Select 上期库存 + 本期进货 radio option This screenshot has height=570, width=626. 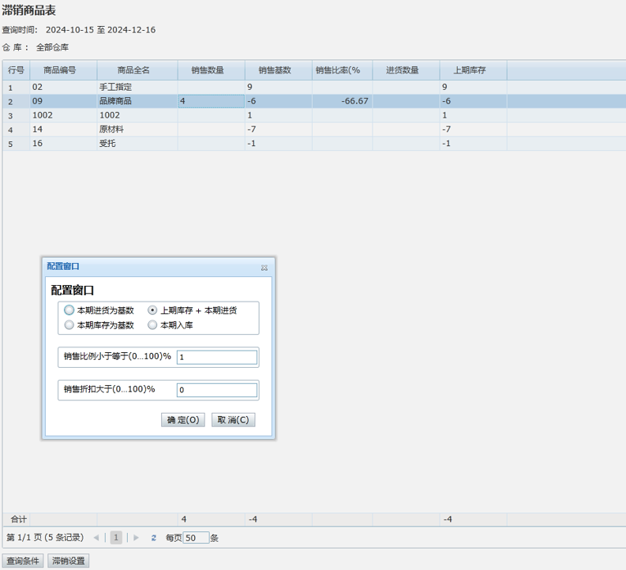[x=153, y=310]
